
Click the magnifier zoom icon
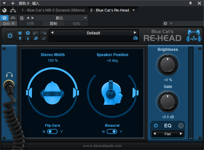(x=36, y=38)
